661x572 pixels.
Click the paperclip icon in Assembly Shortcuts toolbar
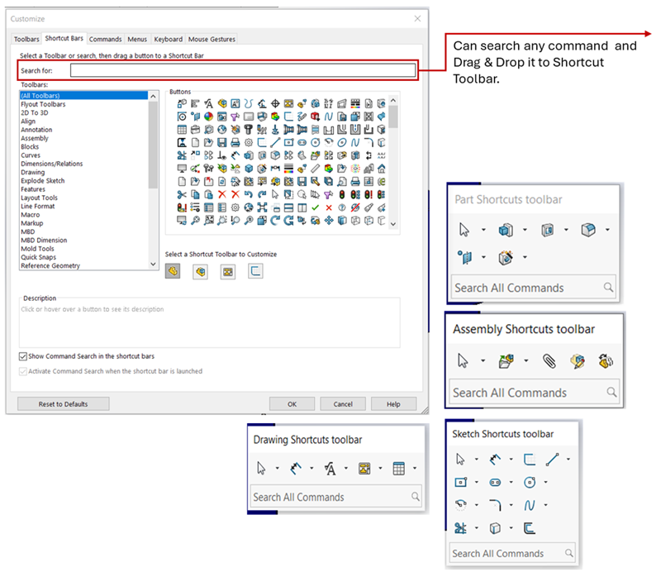pyautogui.click(x=549, y=360)
